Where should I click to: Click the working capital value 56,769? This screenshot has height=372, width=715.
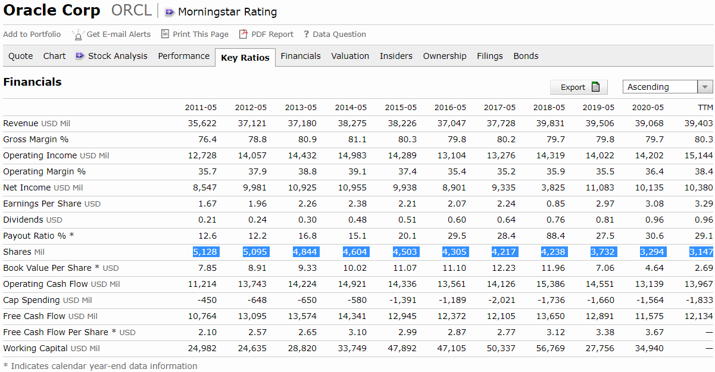tap(551, 348)
